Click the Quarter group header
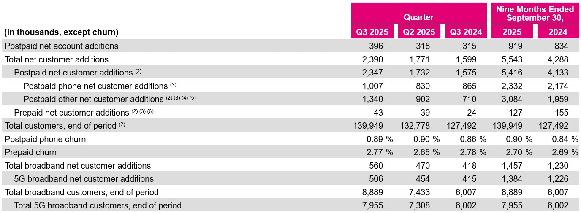The height and width of the screenshot is (213, 581). (x=419, y=17)
